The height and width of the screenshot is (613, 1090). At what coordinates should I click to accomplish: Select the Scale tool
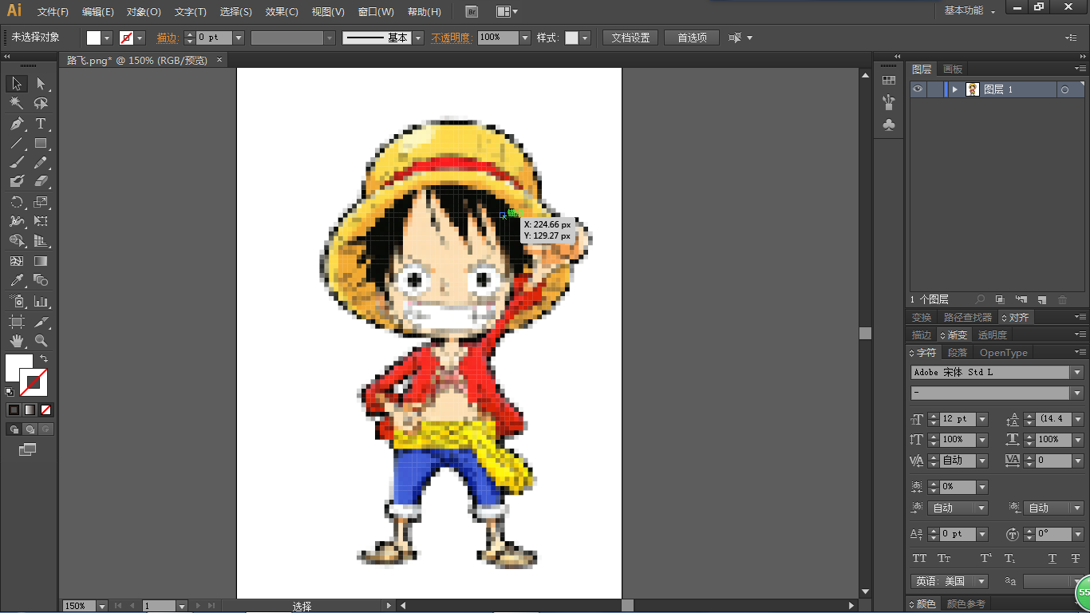[x=41, y=202]
